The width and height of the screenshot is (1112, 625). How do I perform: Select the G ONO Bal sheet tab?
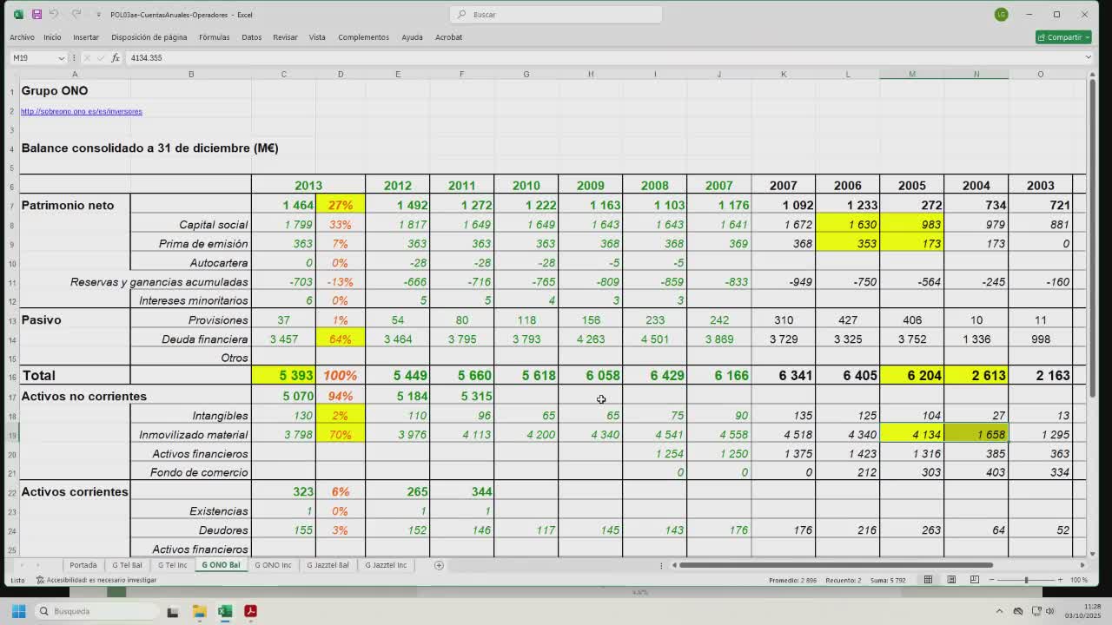click(221, 565)
